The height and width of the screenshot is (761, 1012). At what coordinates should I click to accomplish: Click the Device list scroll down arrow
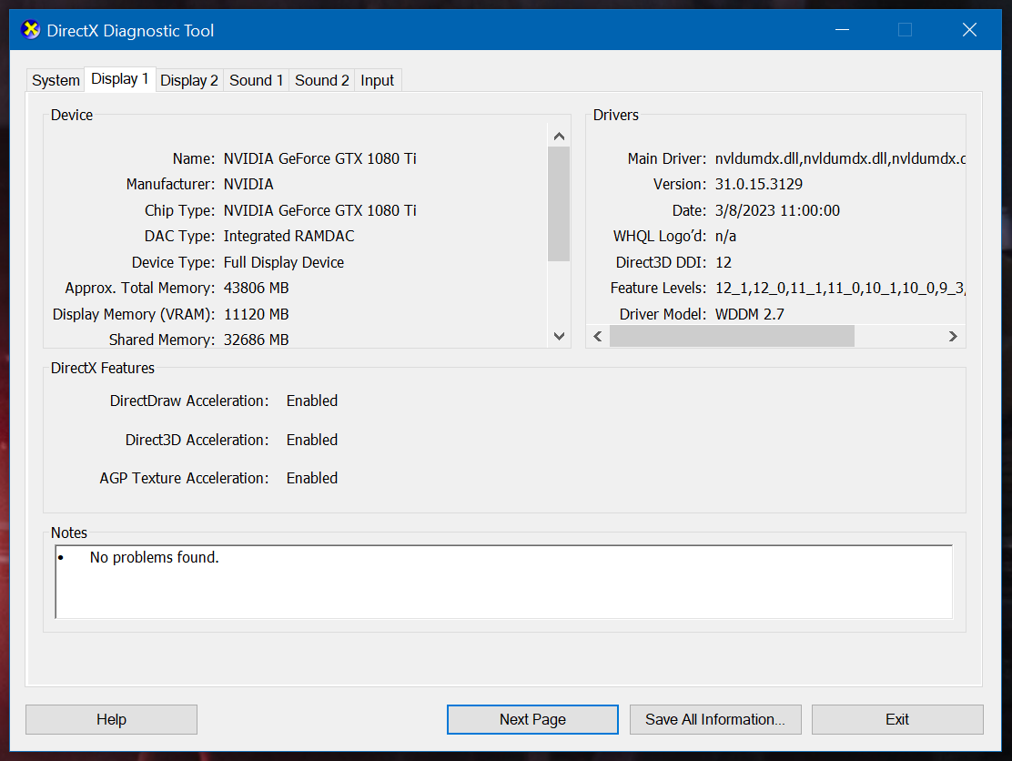coord(559,337)
